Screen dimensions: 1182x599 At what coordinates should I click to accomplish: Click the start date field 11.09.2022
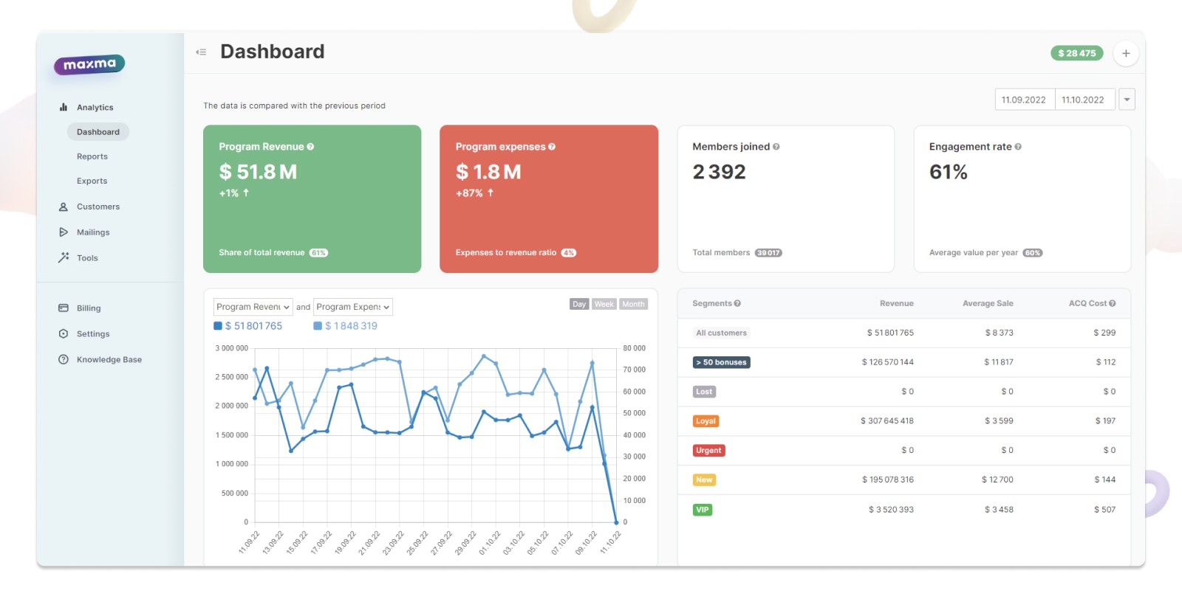point(1025,100)
